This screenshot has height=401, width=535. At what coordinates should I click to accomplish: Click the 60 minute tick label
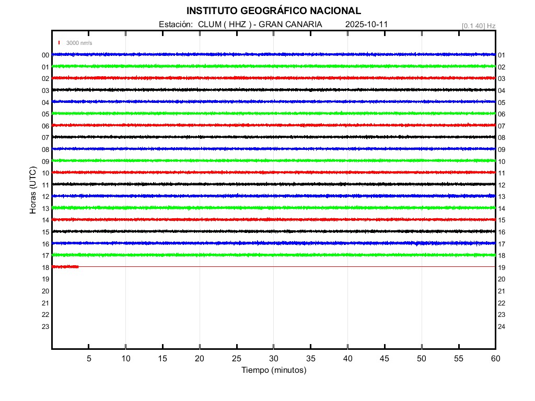coord(495,359)
